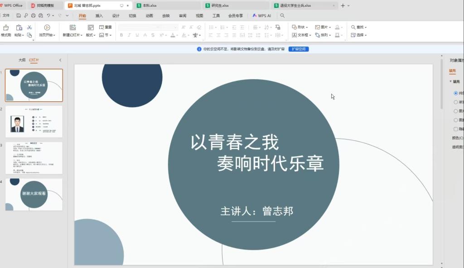Image resolution: width=464 pixels, height=268 pixels.
Task: Click the Expand Space (扩容空间) button
Action: click(x=298, y=49)
